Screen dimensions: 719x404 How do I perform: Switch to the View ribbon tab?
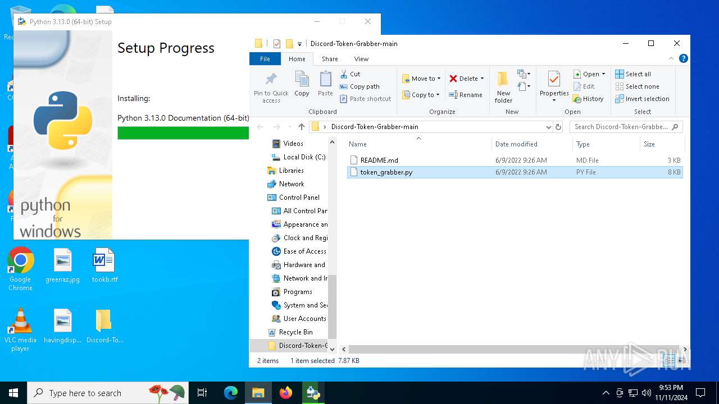(361, 59)
